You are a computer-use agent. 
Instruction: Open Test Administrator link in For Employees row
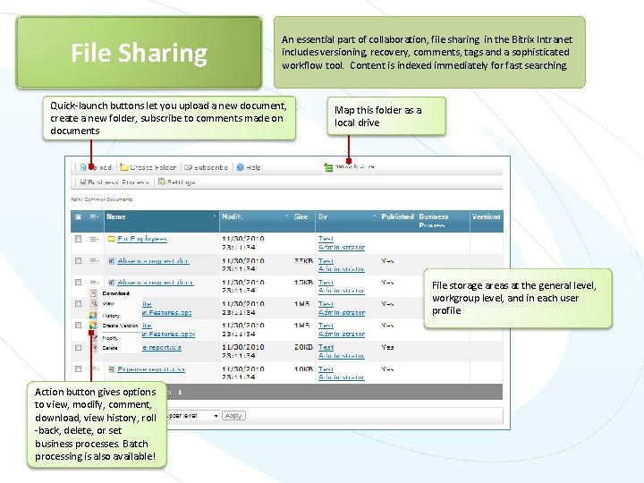[x=342, y=242]
